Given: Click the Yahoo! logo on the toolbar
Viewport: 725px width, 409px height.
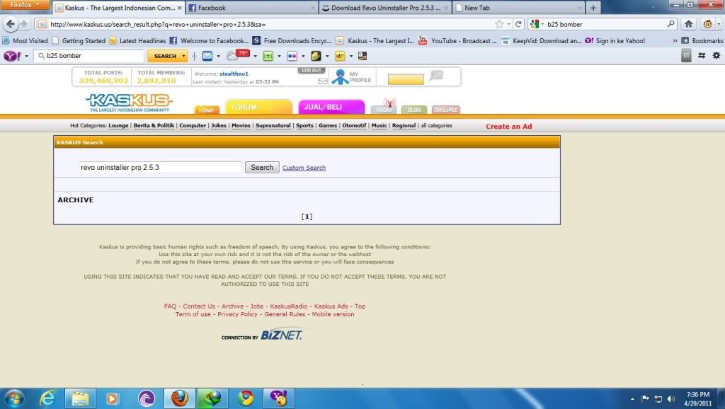Looking at the screenshot, I should pyautogui.click(x=12, y=56).
